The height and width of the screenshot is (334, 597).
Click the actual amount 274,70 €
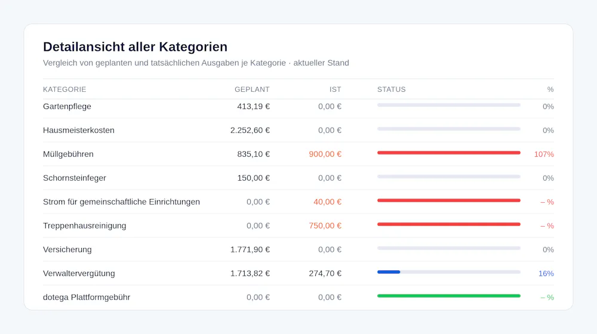[x=325, y=273]
